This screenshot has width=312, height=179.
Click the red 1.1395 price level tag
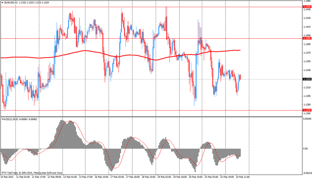306,38
